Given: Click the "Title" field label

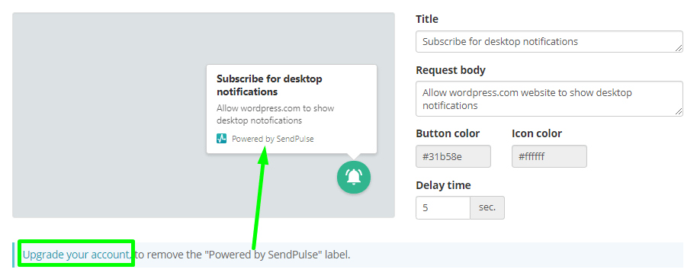Looking at the screenshot, I should (427, 19).
